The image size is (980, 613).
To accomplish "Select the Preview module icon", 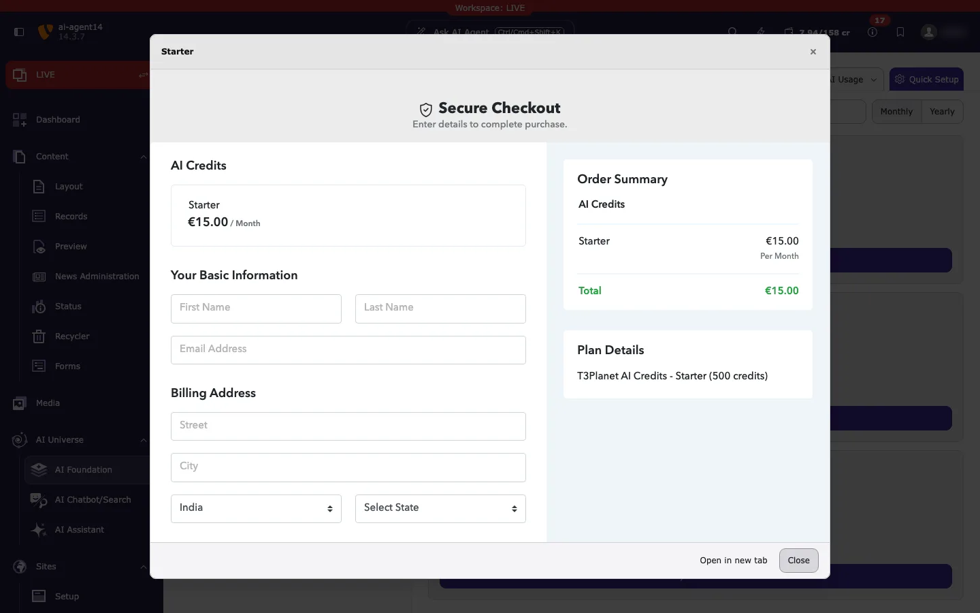I will [39, 247].
